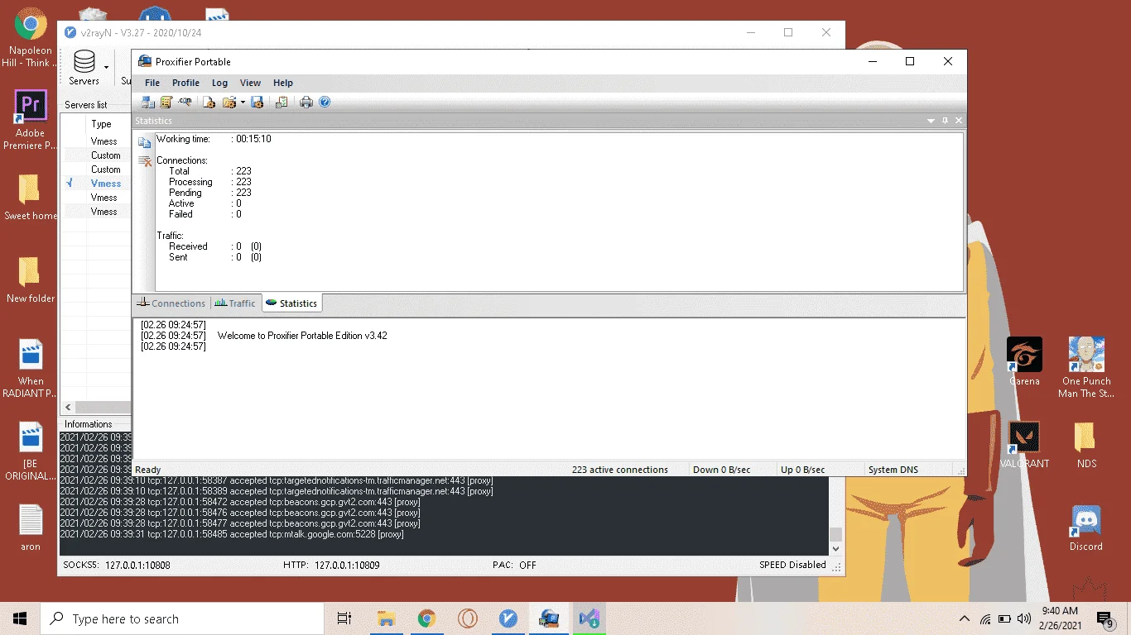Click the clear statistics icon beside Connections
1131x635 pixels.
pyautogui.click(x=145, y=161)
